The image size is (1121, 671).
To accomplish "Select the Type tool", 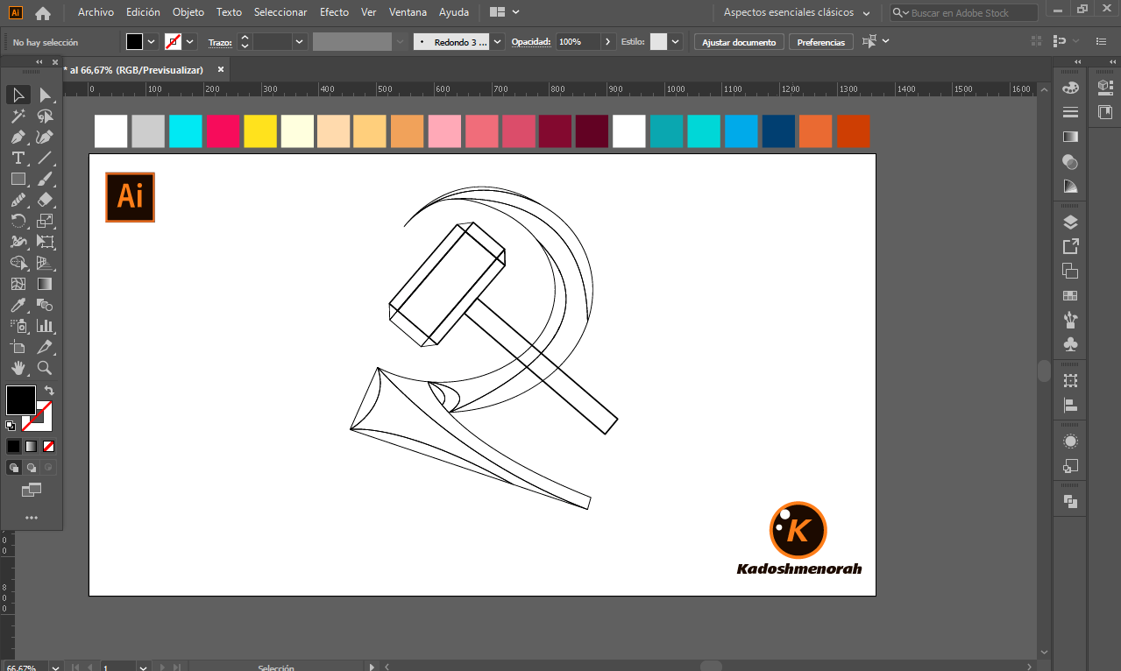I will click(18, 158).
